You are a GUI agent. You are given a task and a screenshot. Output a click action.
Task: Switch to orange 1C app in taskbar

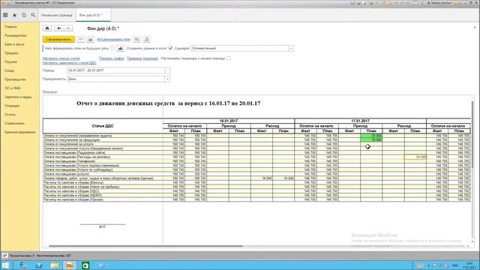[70, 265]
